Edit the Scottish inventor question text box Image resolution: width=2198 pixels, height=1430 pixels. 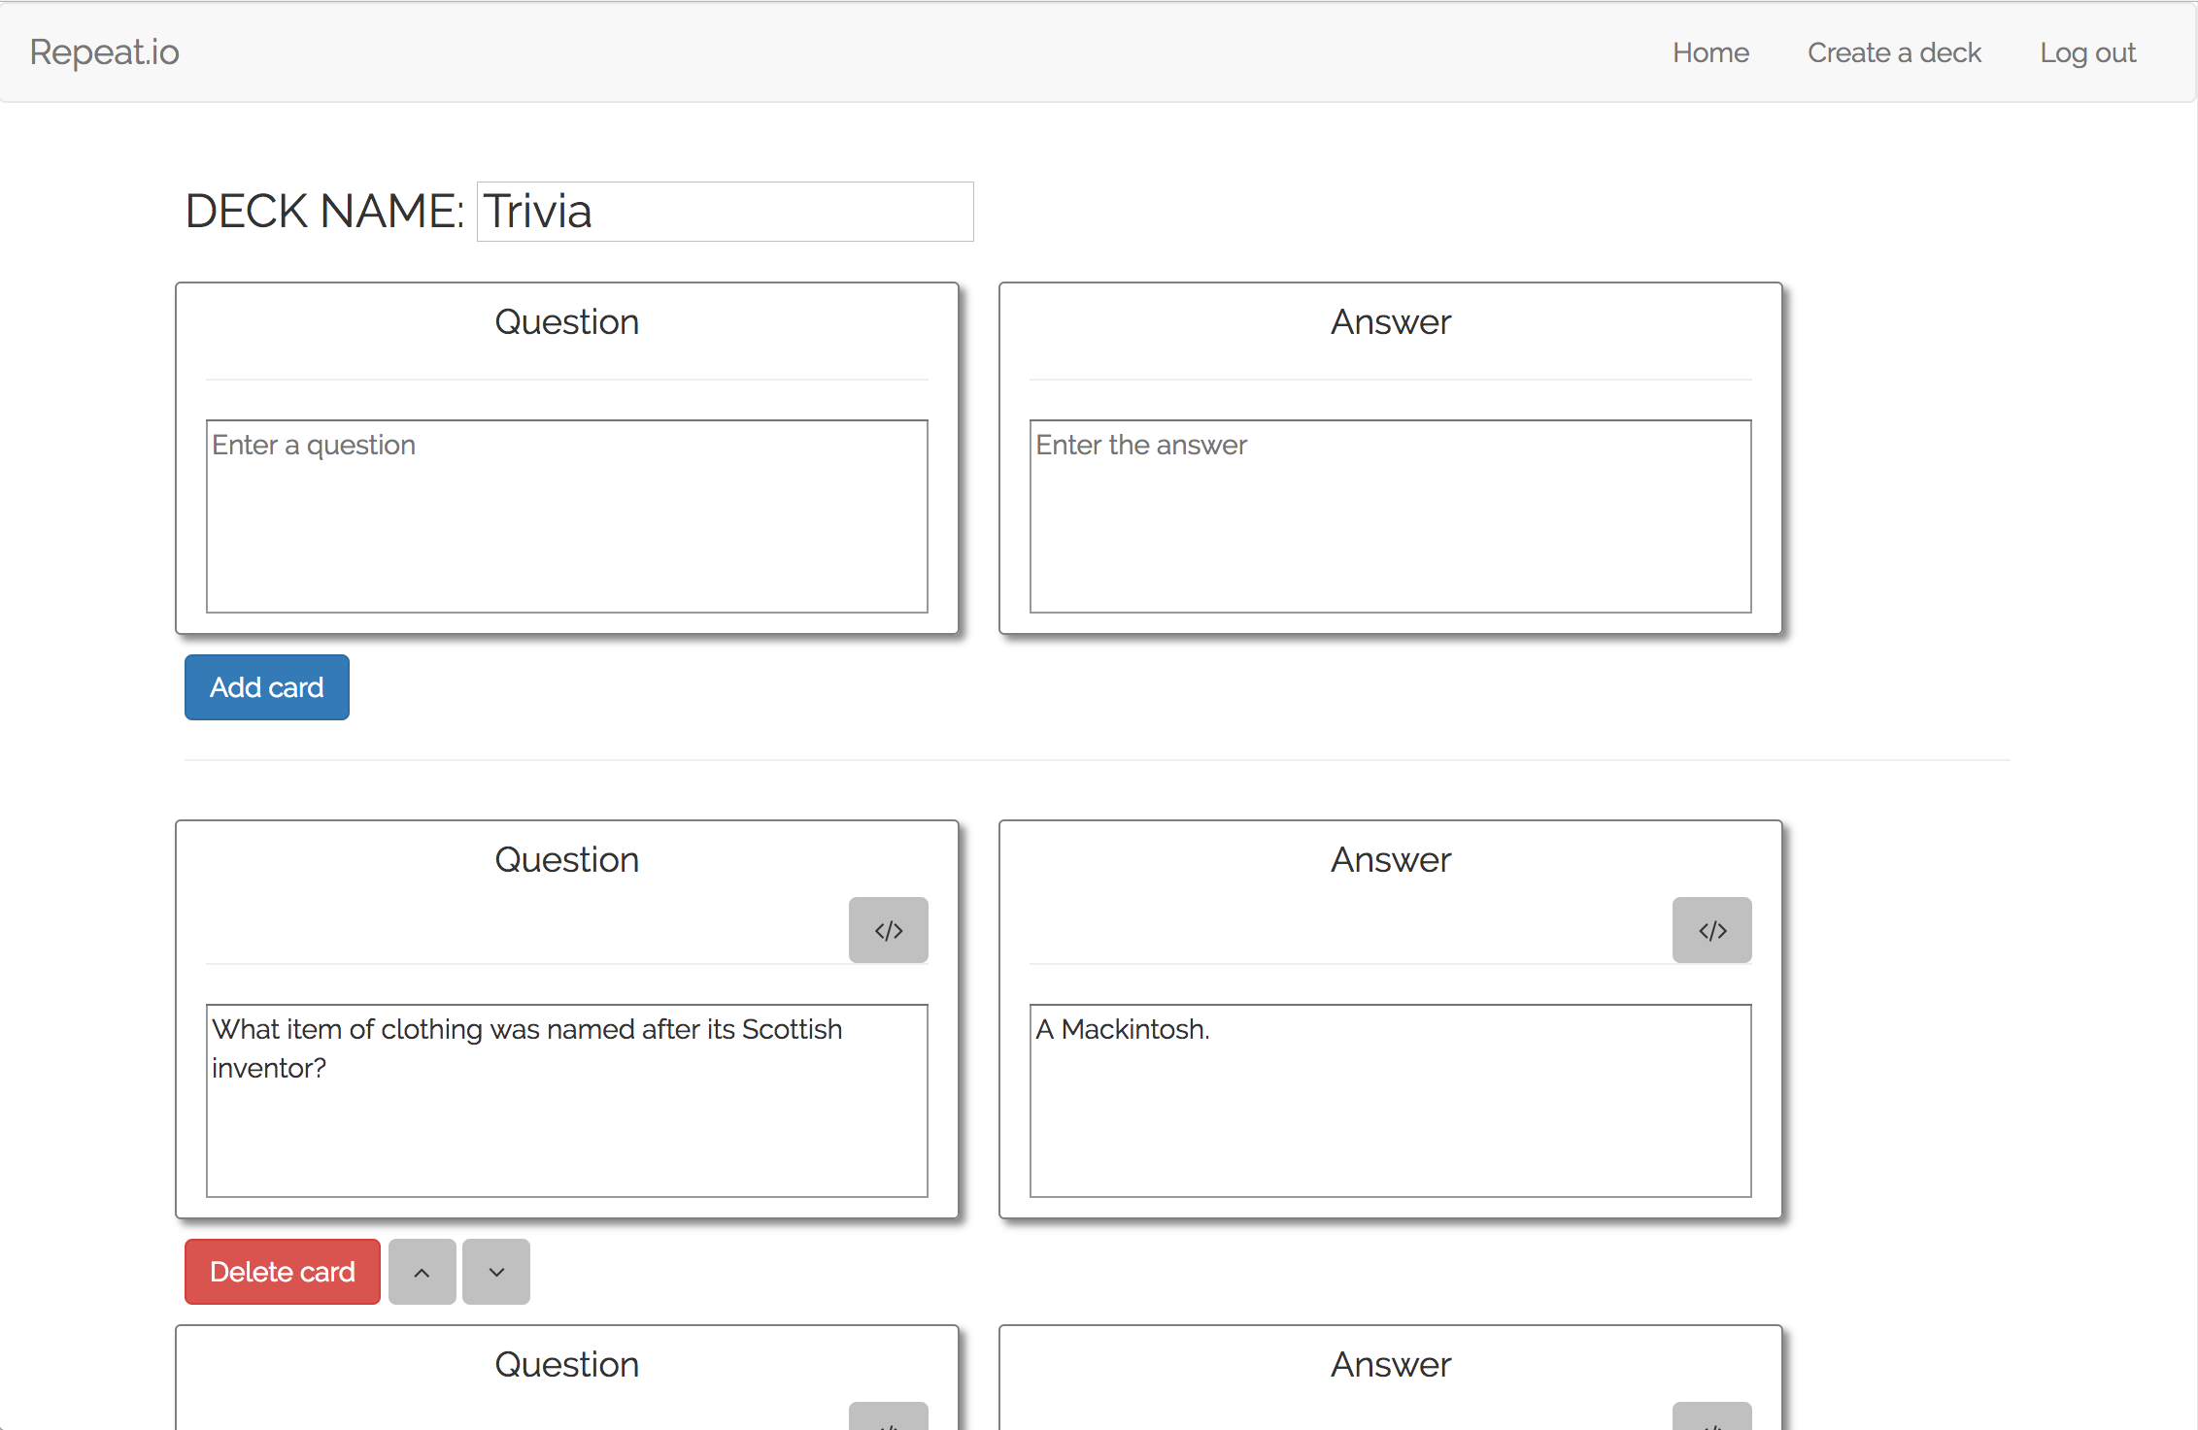(566, 1100)
